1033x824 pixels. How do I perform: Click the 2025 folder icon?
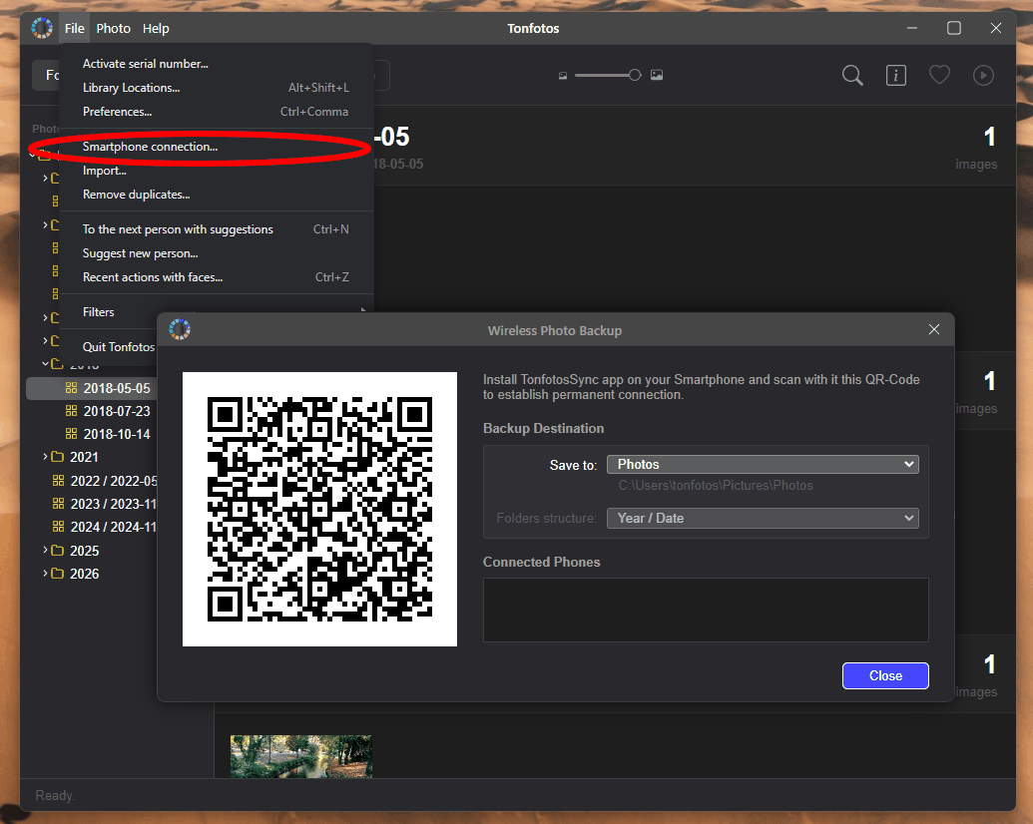click(x=58, y=550)
